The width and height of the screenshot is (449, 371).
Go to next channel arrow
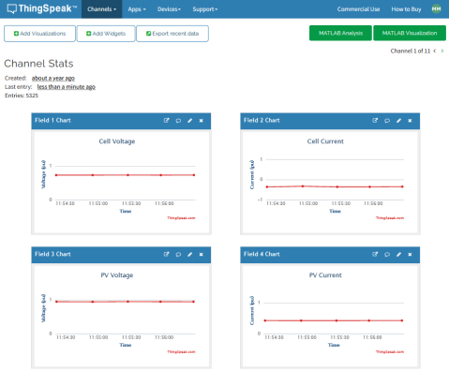coord(442,51)
